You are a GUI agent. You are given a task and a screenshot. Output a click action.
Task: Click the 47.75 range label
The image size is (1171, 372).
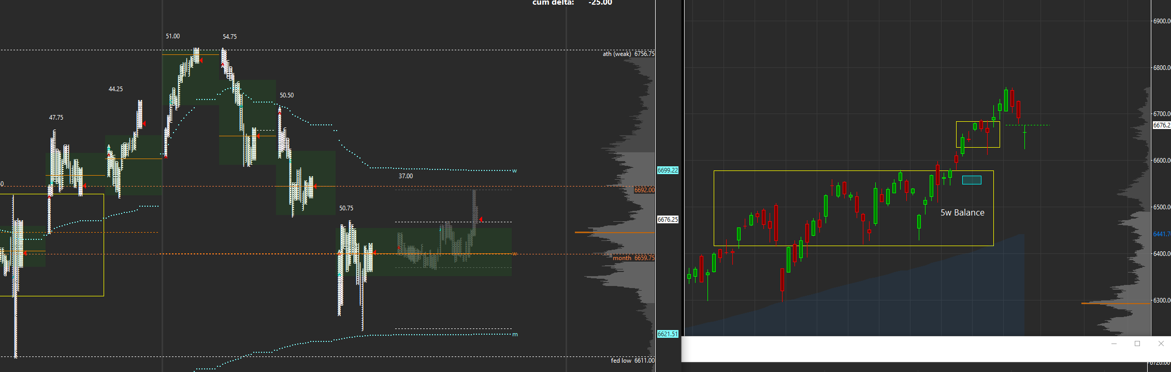coord(56,118)
